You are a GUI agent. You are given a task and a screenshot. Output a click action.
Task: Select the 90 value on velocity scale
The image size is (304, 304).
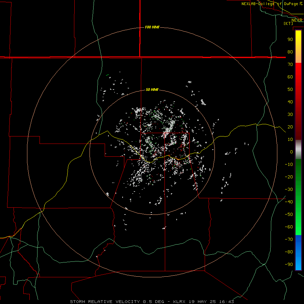click(290, 40)
